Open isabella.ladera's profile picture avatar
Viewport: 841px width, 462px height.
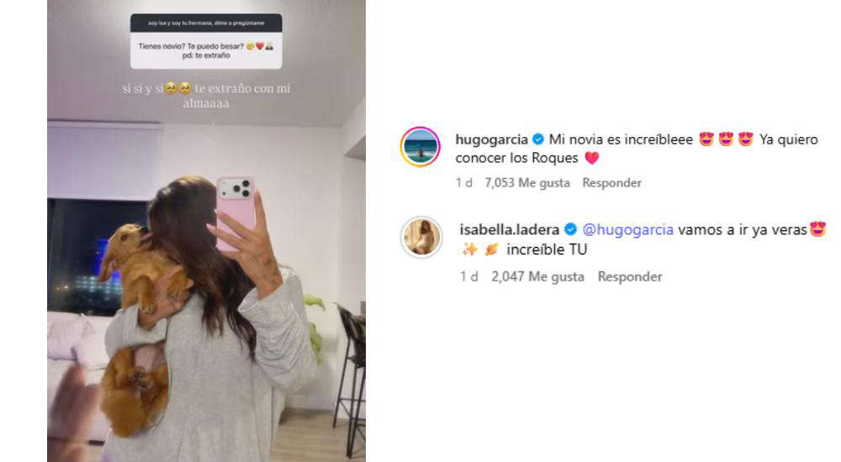[422, 237]
